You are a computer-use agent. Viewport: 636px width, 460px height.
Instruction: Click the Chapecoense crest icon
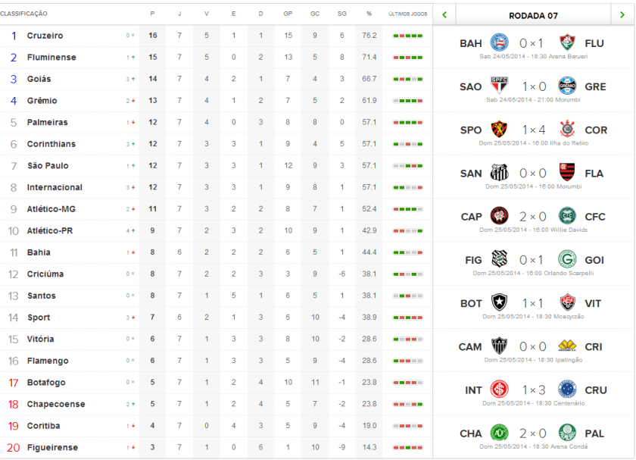coord(500,433)
